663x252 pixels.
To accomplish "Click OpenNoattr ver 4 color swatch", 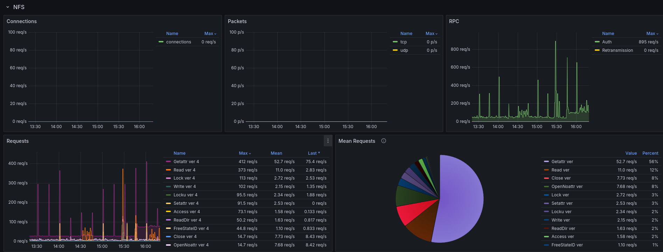I will click(x=168, y=245).
